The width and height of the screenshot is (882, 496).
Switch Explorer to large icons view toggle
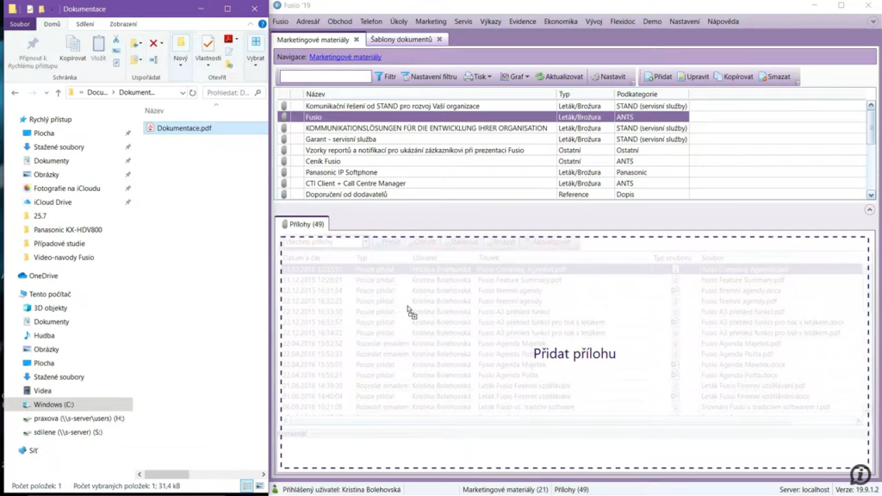coord(259,487)
